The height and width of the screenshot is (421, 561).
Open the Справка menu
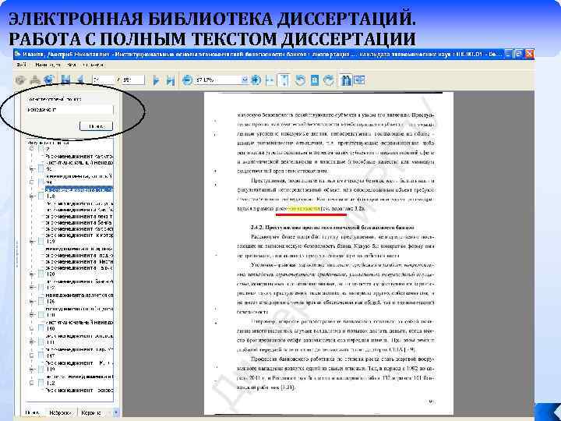[93, 65]
